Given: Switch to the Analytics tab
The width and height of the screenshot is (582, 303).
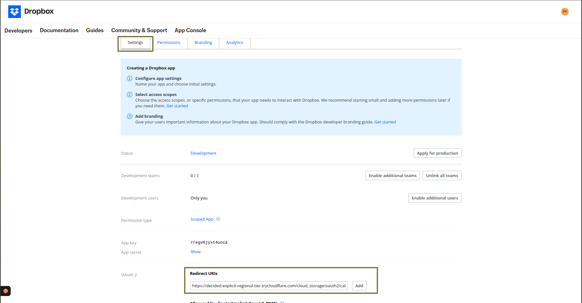Looking at the screenshot, I should pos(235,43).
